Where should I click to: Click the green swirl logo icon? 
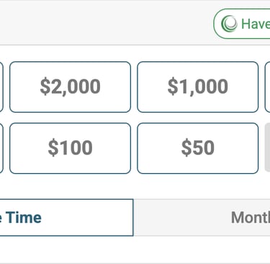(x=229, y=24)
